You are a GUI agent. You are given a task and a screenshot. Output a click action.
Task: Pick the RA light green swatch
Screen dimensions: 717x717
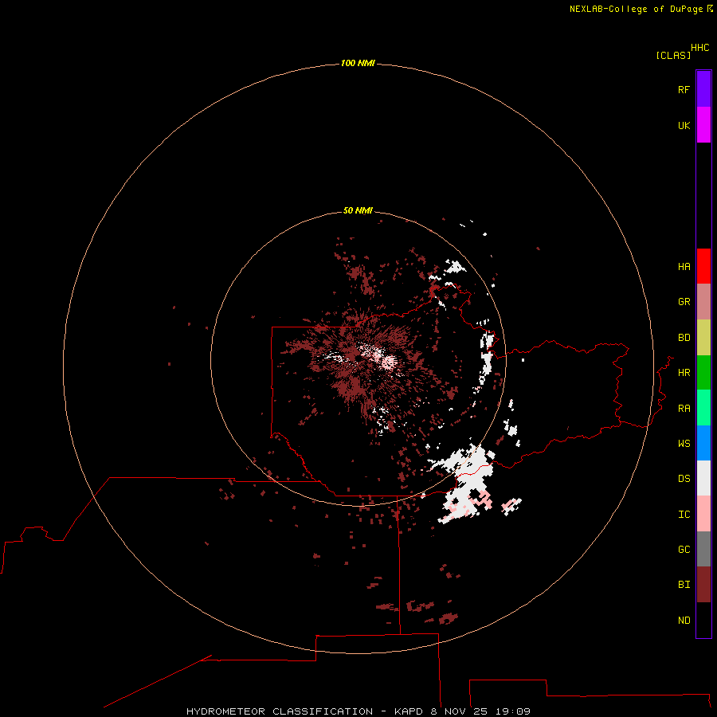click(x=703, y=408)
